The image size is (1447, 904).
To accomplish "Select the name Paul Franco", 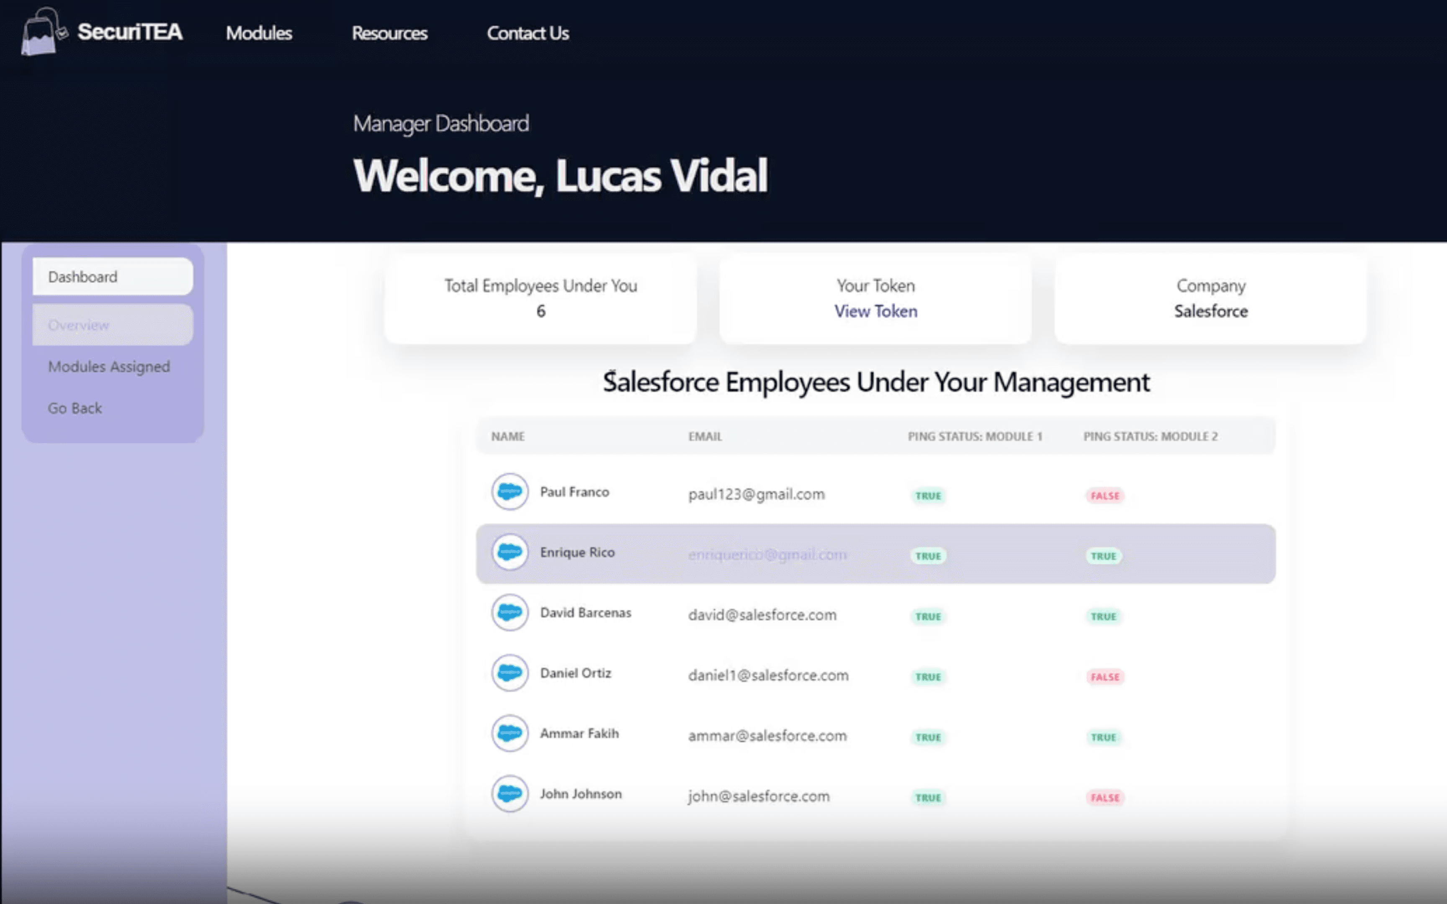I will [x=574, y=492].
